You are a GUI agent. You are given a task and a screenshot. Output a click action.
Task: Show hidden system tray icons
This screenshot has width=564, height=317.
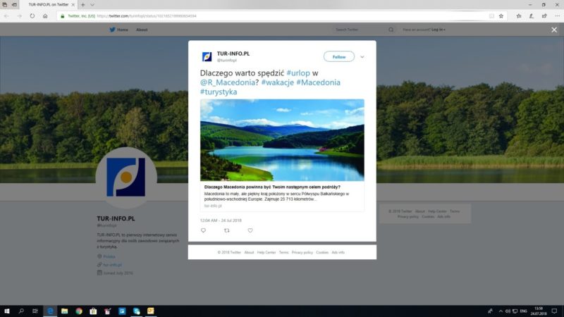point(501,311)
